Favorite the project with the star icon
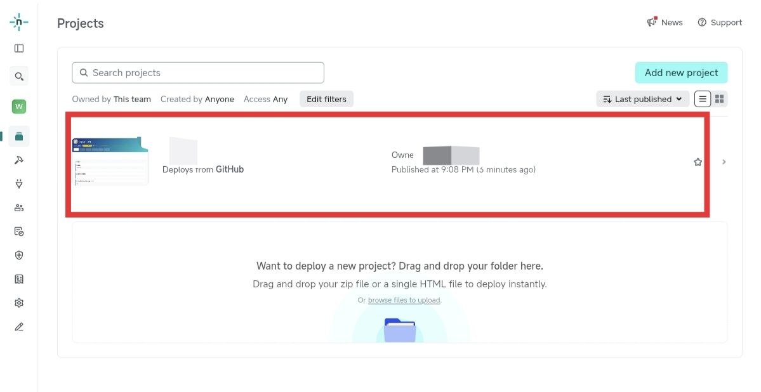Screen dimensions: 761x392 point(698,162)
